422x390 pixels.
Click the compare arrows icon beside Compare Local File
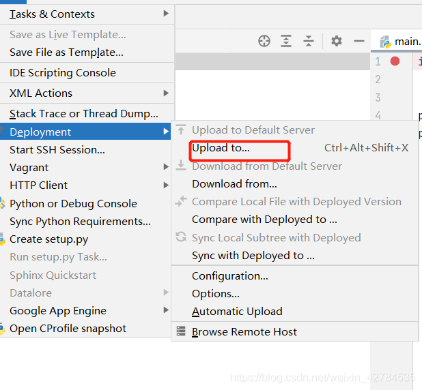tap(181, 201)
